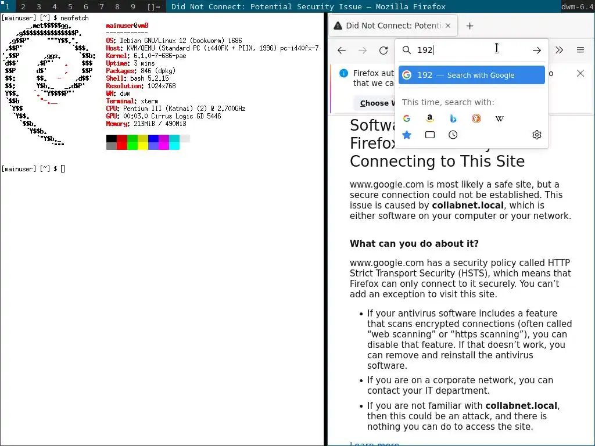The width and height of the screenshot is (595, 446).
Task: Click the xterm shell prompt line
Action: tap(33, 169)
